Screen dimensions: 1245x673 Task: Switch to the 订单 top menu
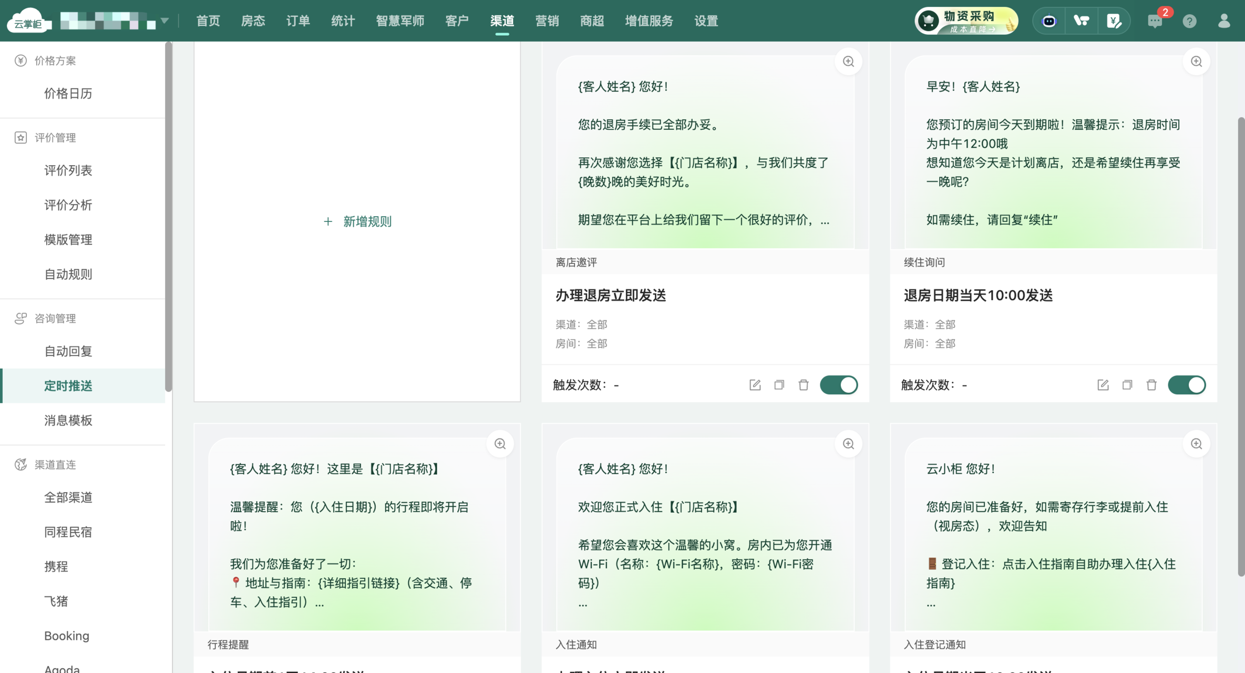pos(298,21)
